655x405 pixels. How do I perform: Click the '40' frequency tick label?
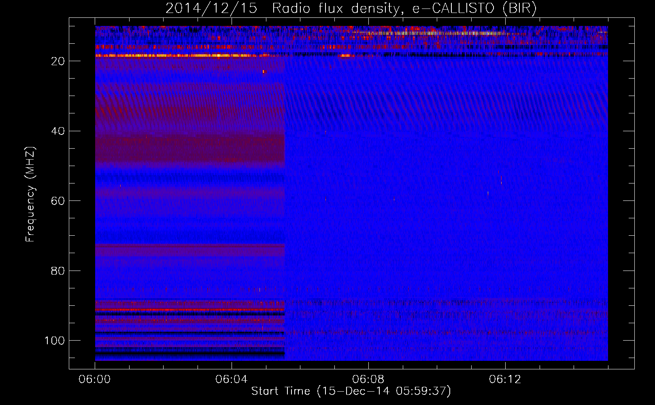[58, 131]
